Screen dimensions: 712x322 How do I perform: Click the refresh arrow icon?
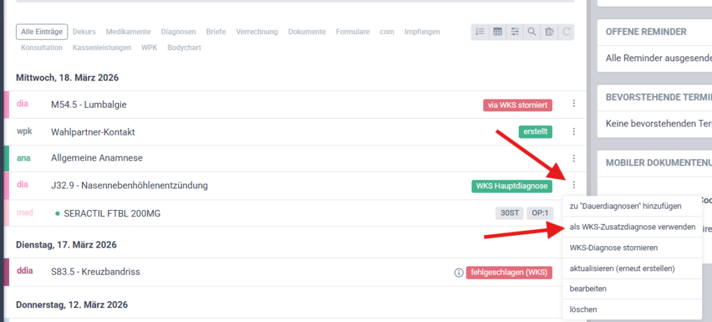pos(567,31)
